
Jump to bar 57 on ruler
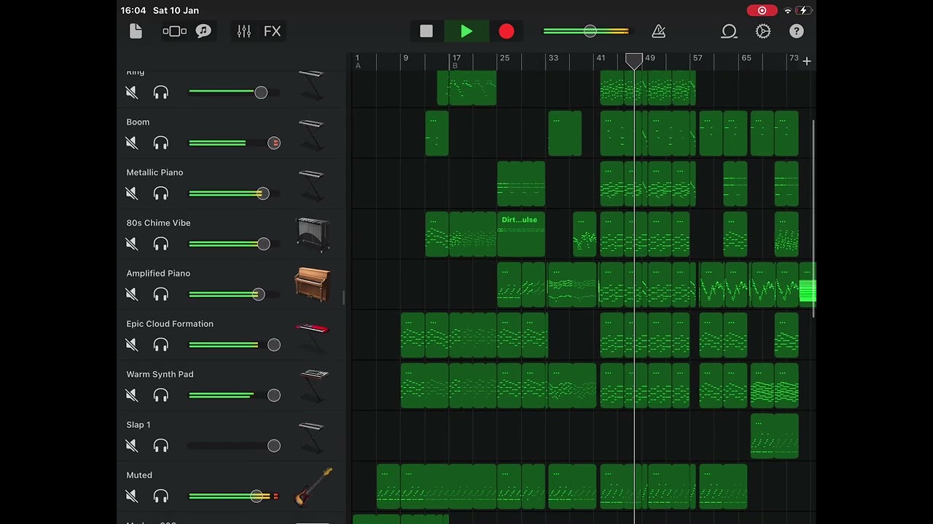(698, 58)
